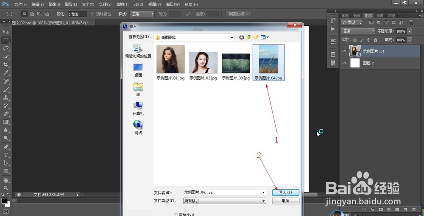Toggle layer filtering on/off switch
This screenshot has width=424, height=216.
(x=411, y=22)
